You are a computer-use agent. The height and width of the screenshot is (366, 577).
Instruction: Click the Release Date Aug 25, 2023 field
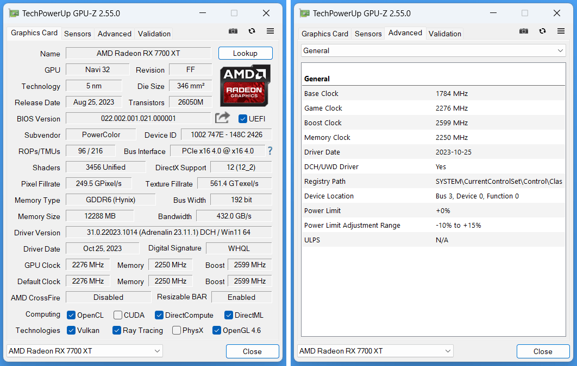coord(93,102)
